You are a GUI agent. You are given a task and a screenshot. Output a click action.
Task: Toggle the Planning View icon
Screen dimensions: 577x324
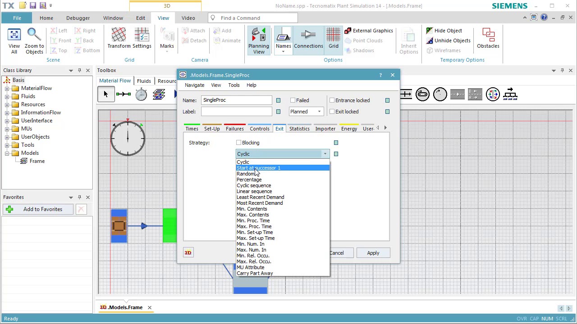(259, 35)
